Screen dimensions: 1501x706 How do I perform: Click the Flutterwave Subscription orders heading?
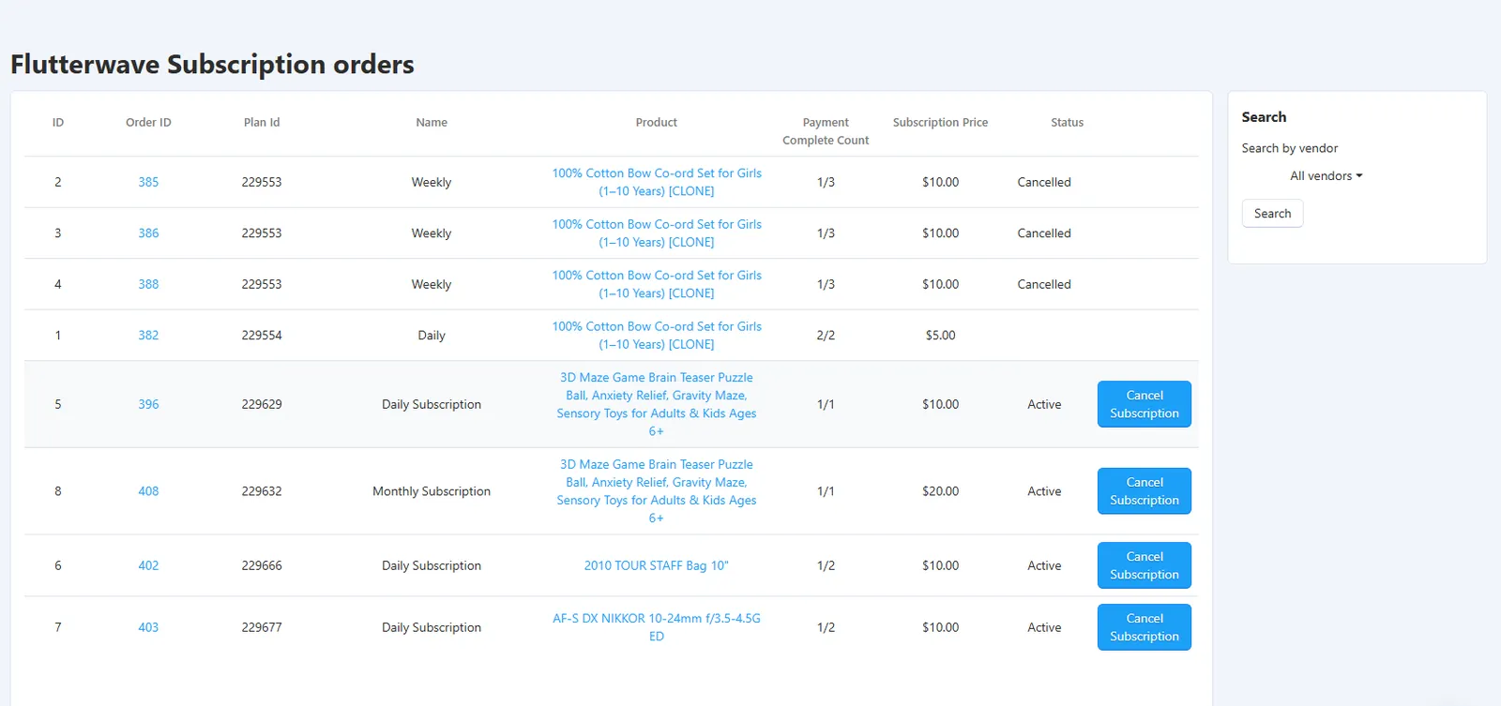212,65
